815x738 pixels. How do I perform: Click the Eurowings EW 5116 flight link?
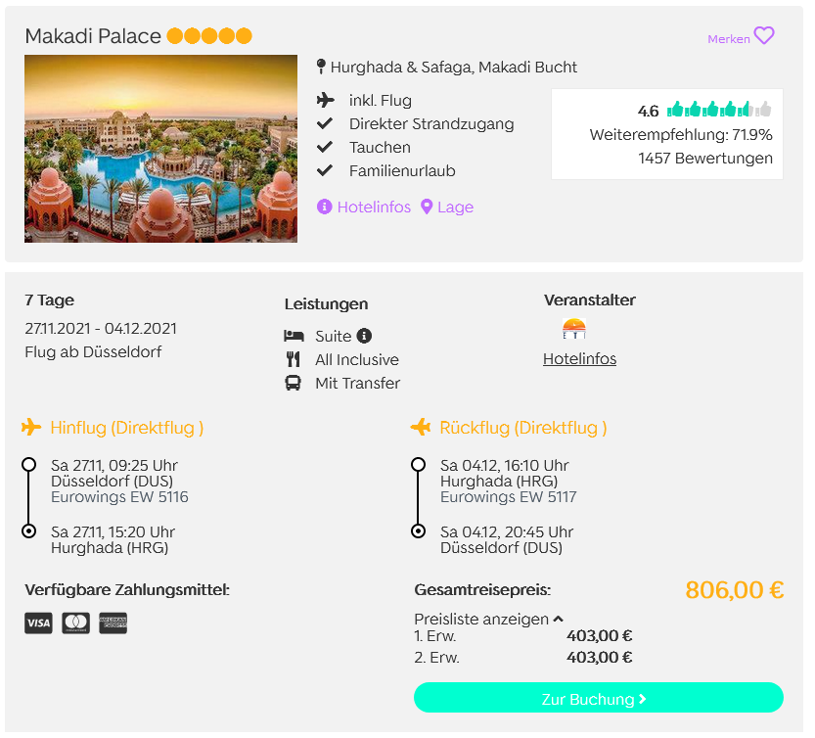pos(119,497)
